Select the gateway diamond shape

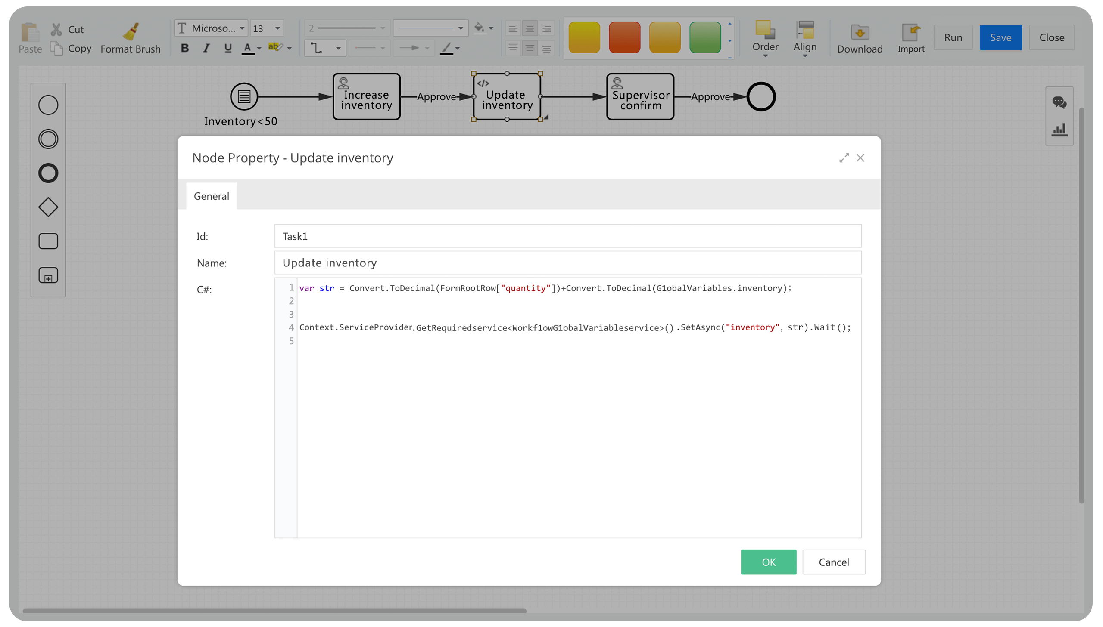[x=48, y=207]
